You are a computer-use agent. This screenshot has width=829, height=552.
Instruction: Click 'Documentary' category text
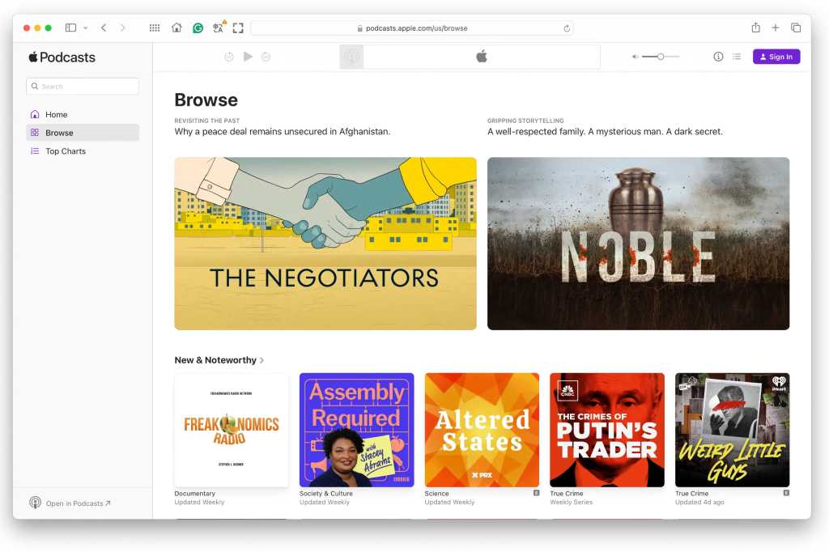click(194, 493)
